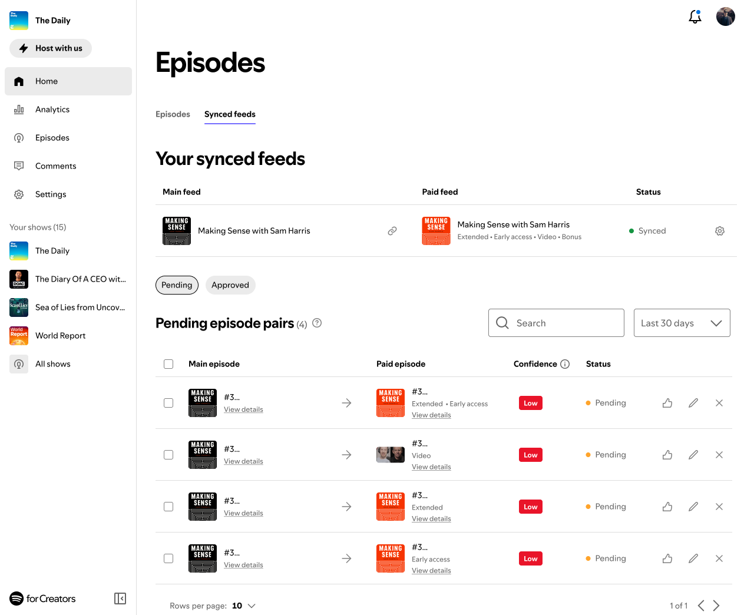
Task: Edit the Extended • Early access pair with pencil
Action: point(693,403)
